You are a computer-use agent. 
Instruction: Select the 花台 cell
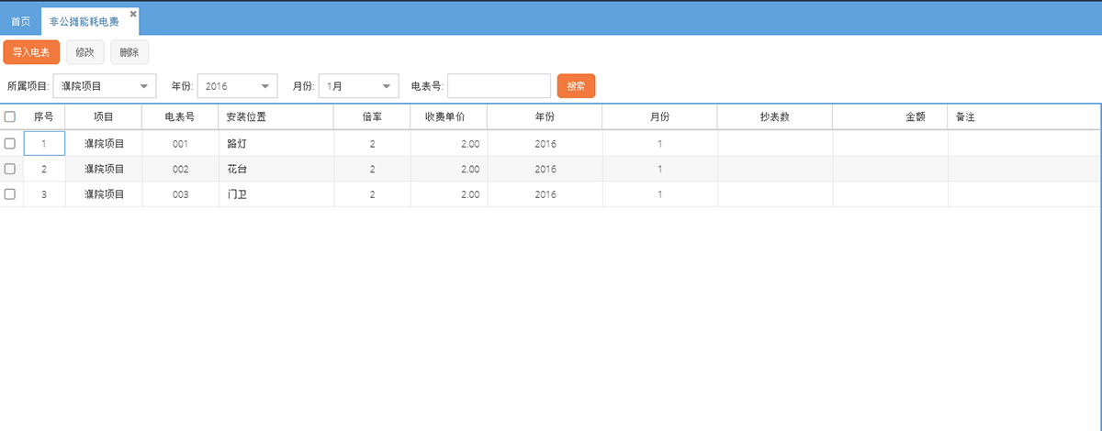click(276, 169)
